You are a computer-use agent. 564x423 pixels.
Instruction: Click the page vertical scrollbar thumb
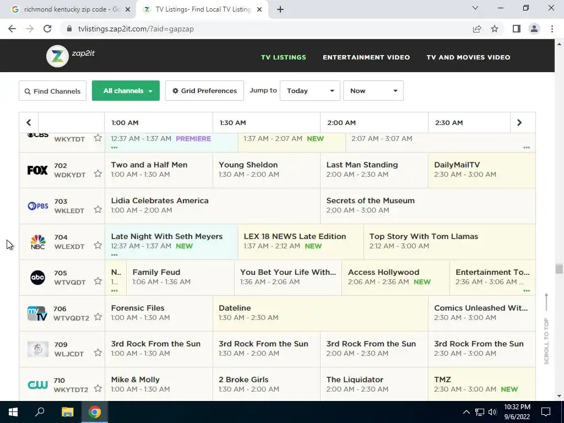coord(559,269)
